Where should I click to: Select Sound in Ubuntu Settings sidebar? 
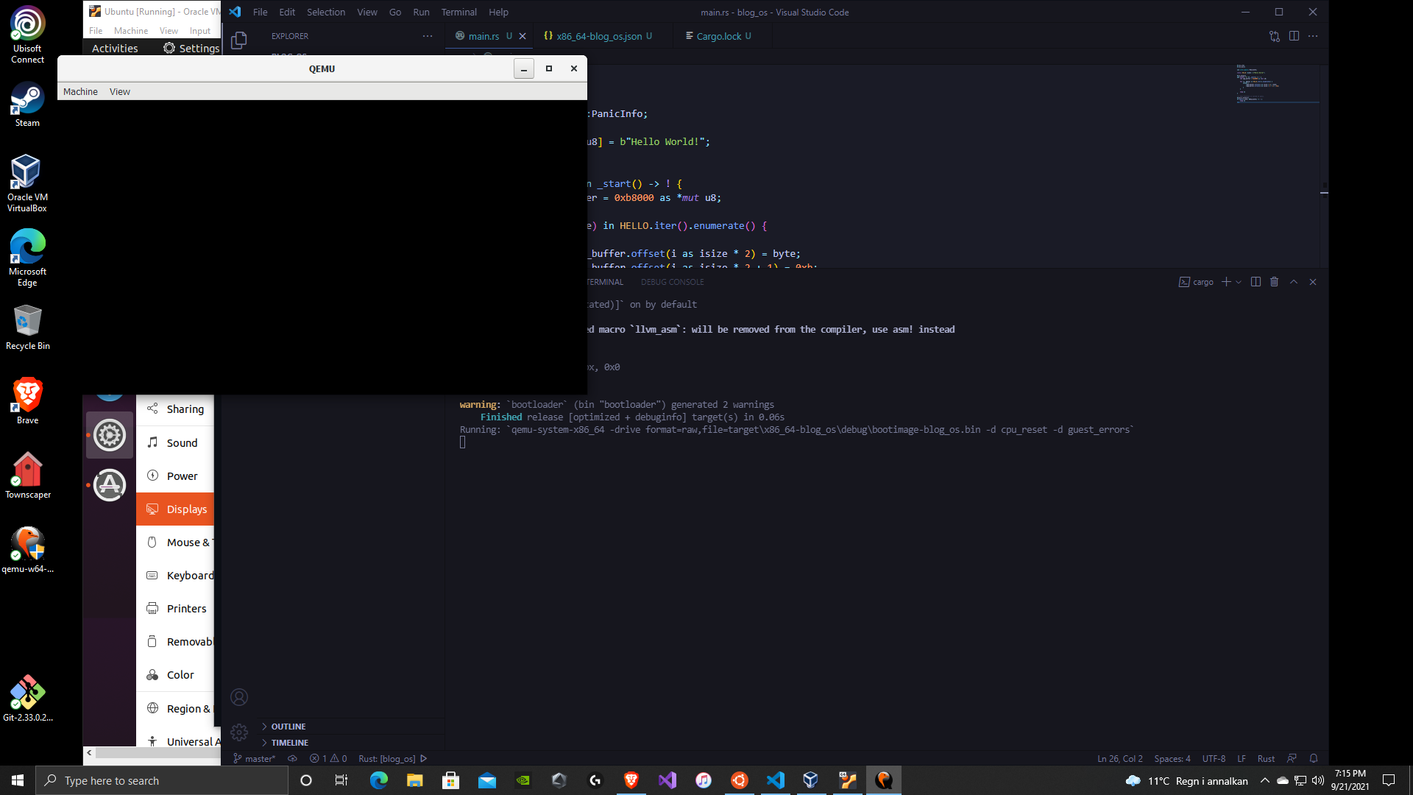(175, 443)
